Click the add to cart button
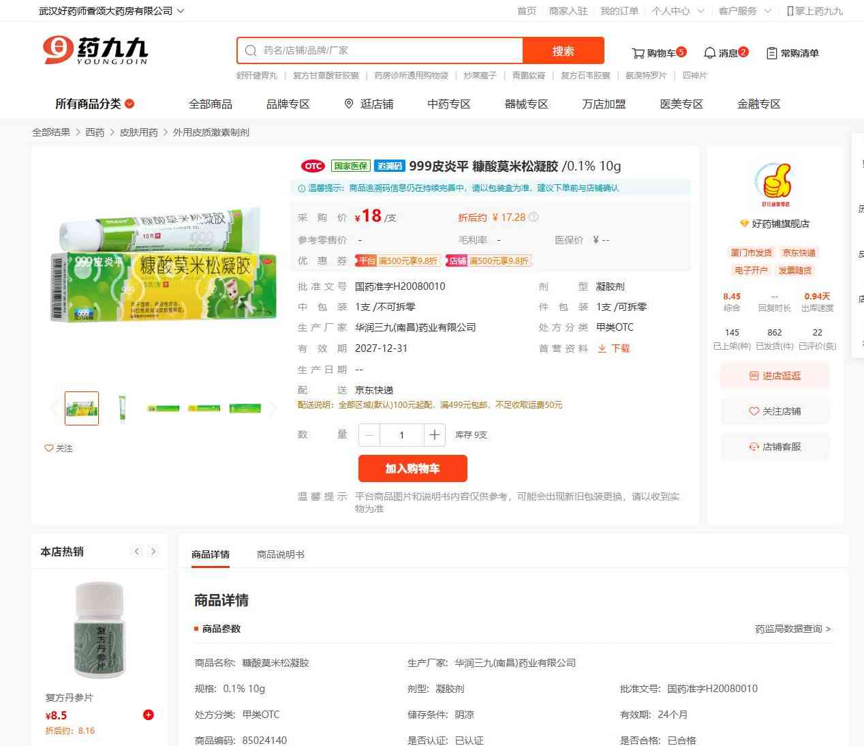This screenshot has width=864, height=746. (x=413, y=468)
